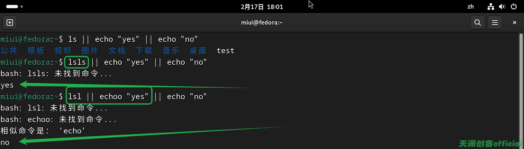This screenshot has width=524, height=149.
Task: Open the date and time calendar
Action: click(x=262, y=7)
